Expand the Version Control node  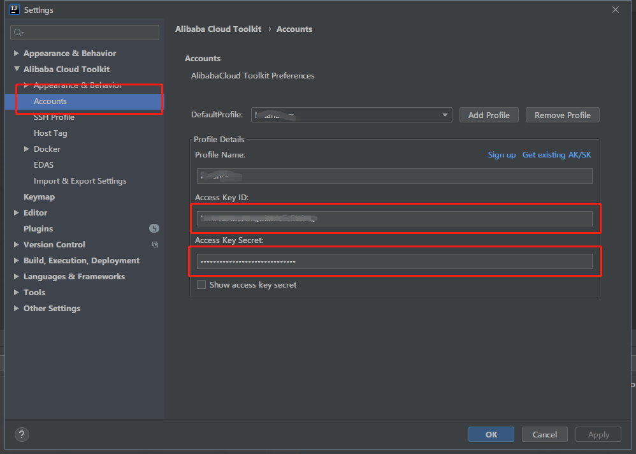[16, 245]
